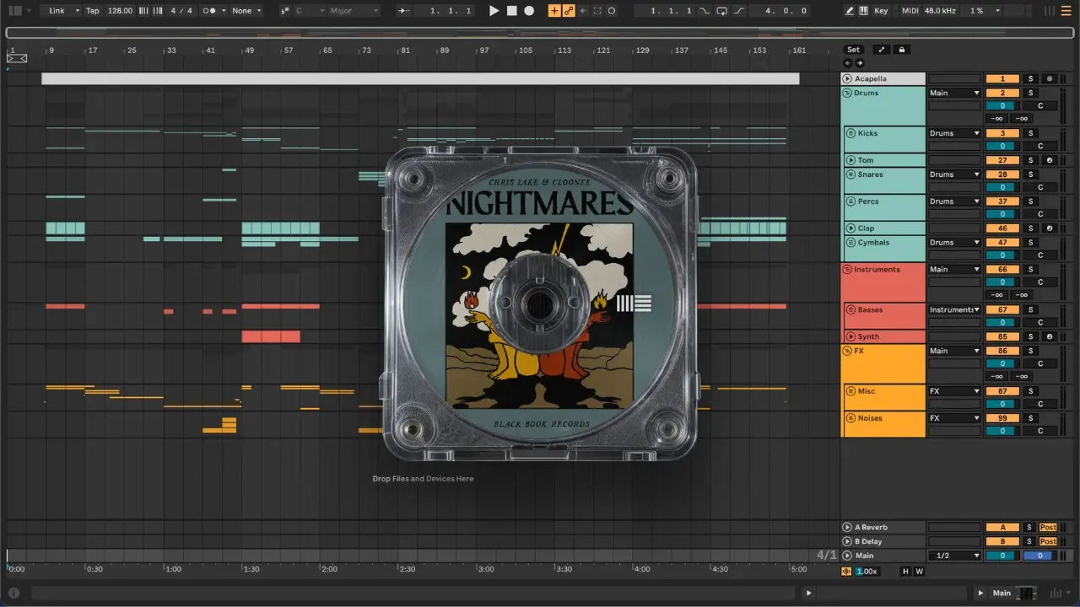This screenshot has width=1080, height=607.
Task: Click bar 49 on the beat ruler
Action: click(x=249, y=51)
